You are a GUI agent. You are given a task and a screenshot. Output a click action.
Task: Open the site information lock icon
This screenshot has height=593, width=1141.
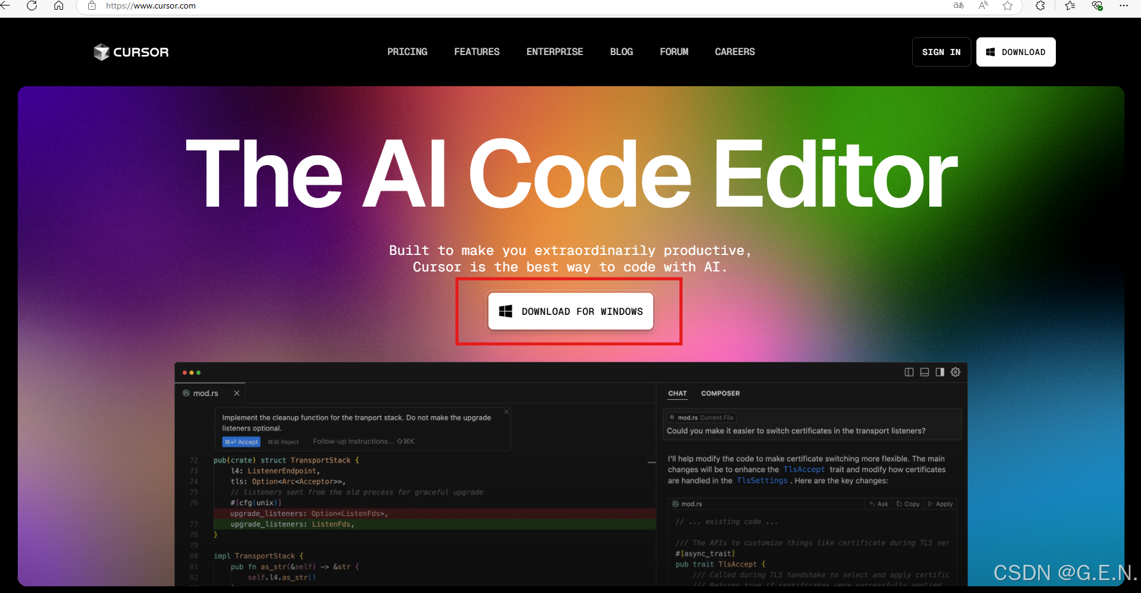tap(92, 6)
